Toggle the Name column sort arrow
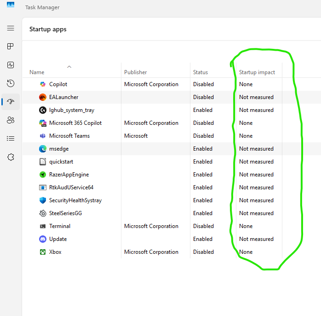The height and width of the screenshot is (316, 321). point(69,67)
